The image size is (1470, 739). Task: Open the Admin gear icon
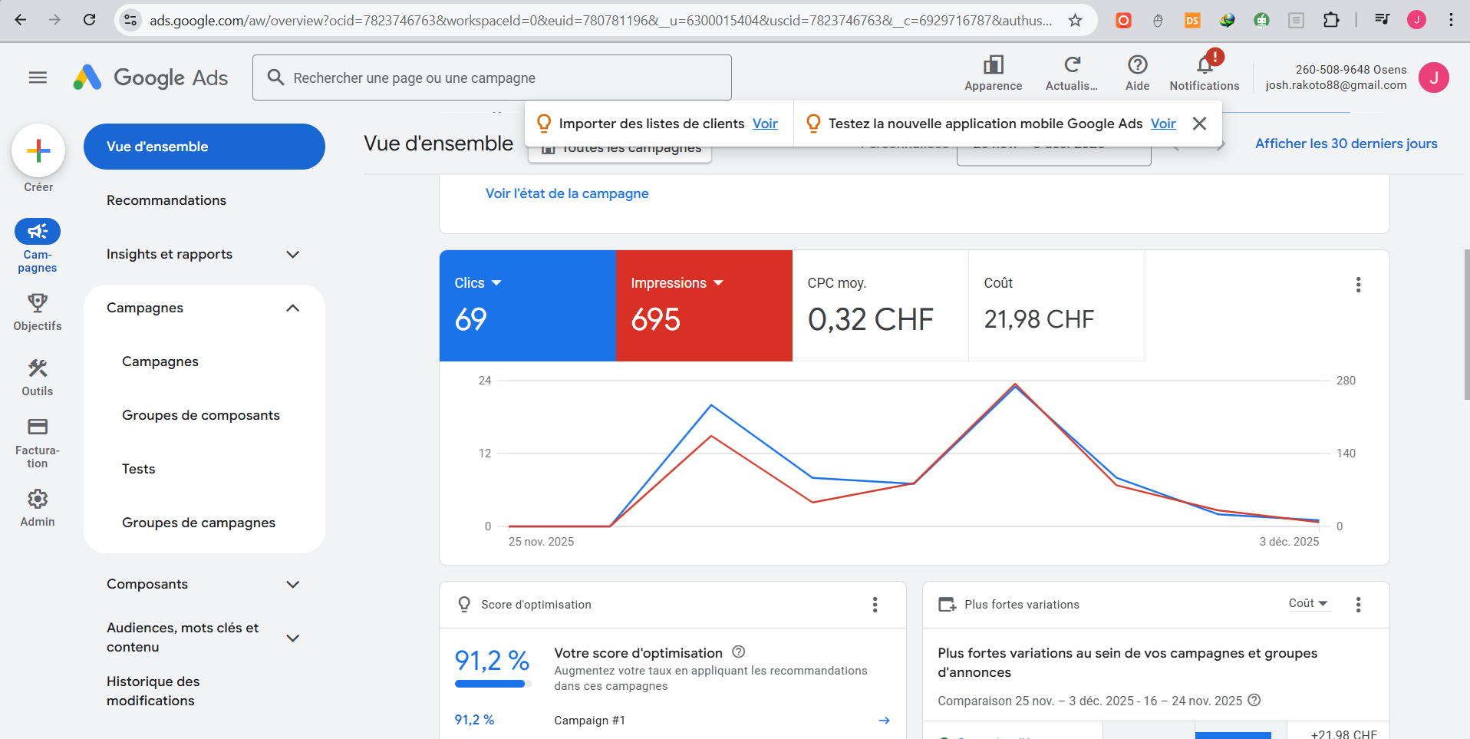pos(38,500)
